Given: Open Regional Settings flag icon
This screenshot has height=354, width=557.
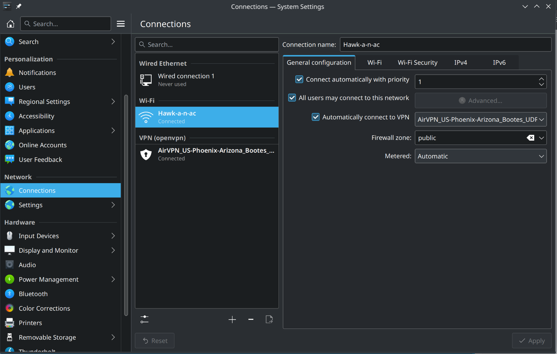Looking at the screenshot, I should [x=10, y=102].
